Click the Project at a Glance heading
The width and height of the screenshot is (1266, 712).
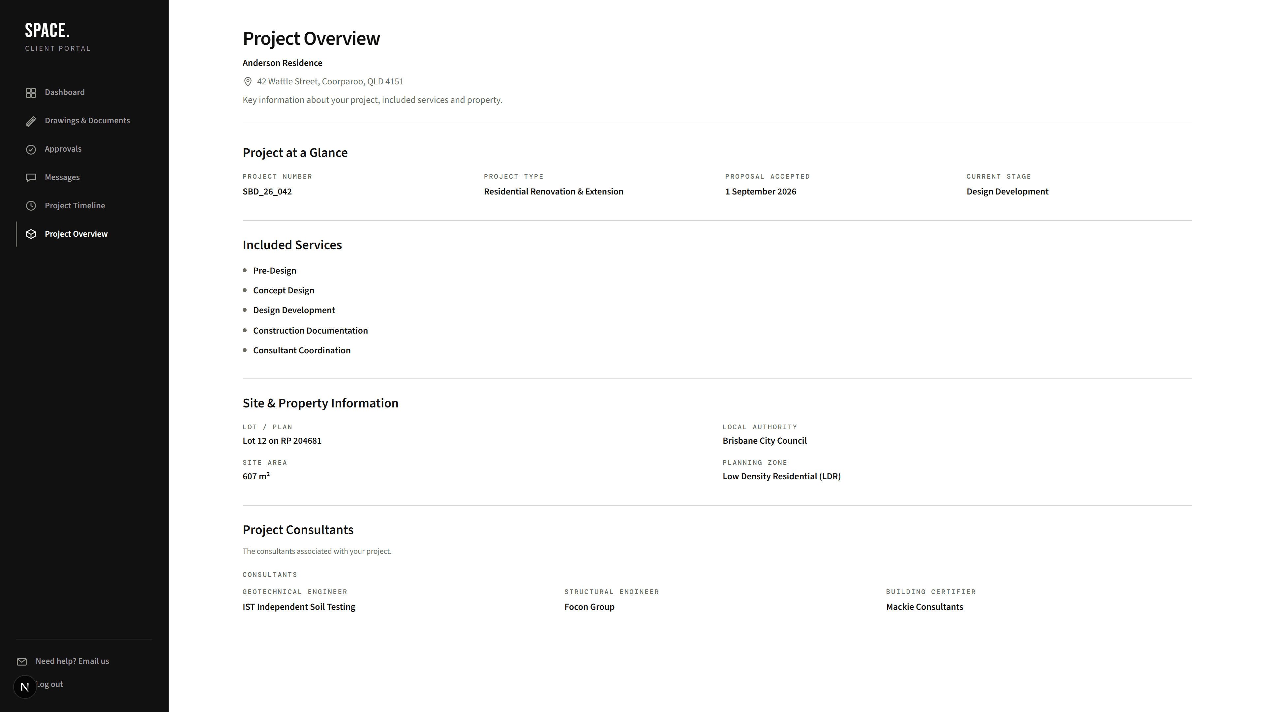[x=295, y=153]
